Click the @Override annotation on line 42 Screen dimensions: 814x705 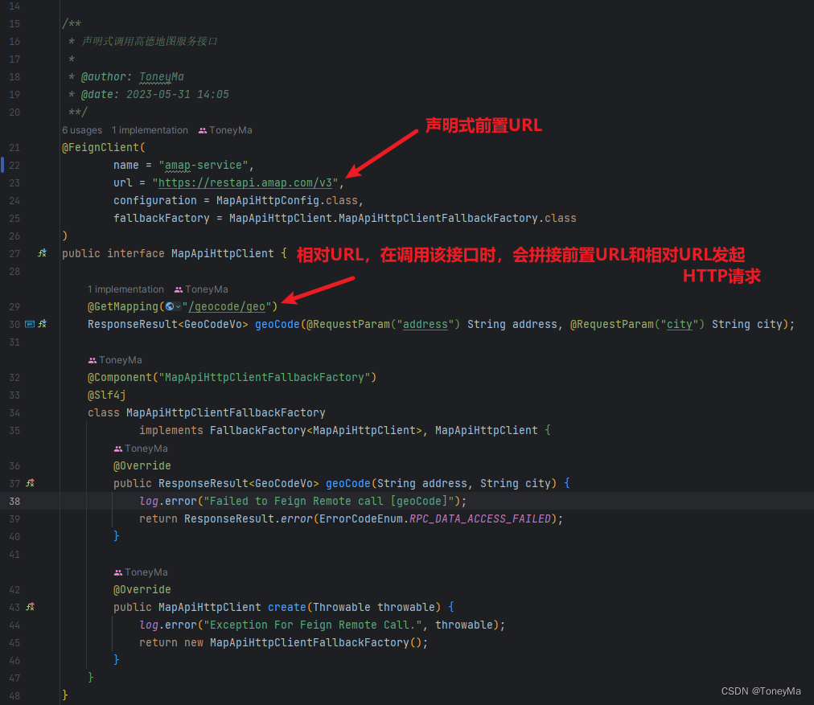tap(142, 590)
